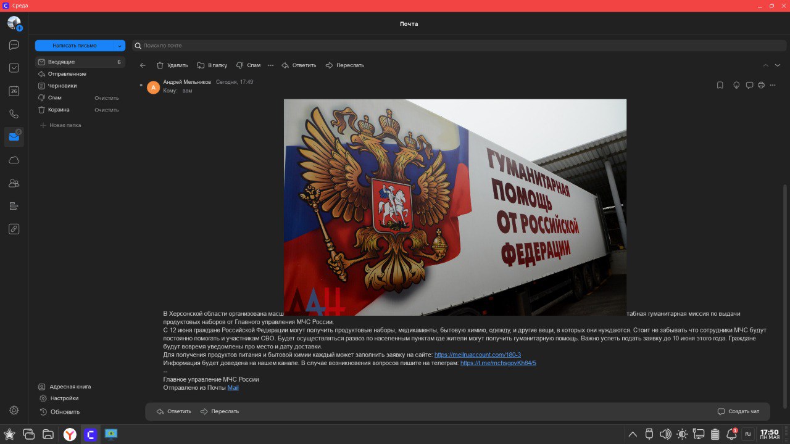The image size is (790, 444).
Task: Open the star start menu in the taskbar
Action: (x=10, y=434)
